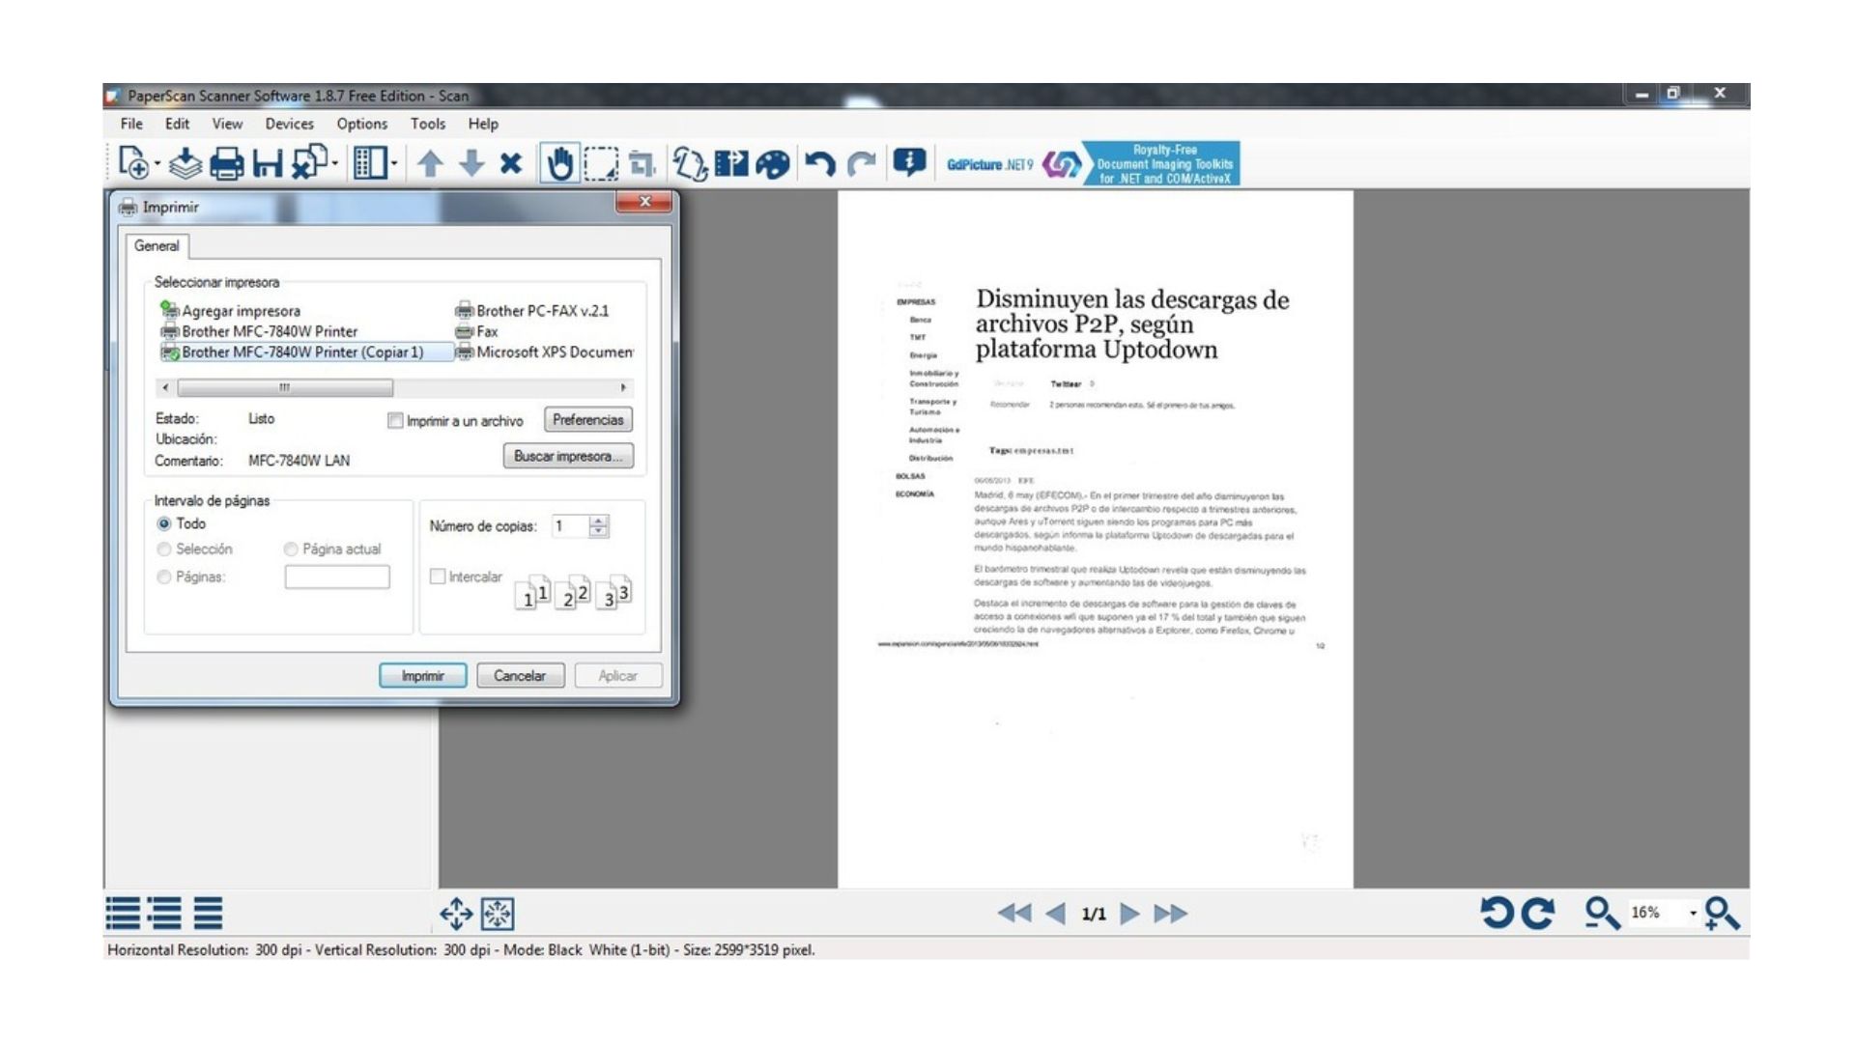The height and width of the screenshot is (1043, 1855).
Task: Click the pan four-arrow icon
Action: click(456, 913)
